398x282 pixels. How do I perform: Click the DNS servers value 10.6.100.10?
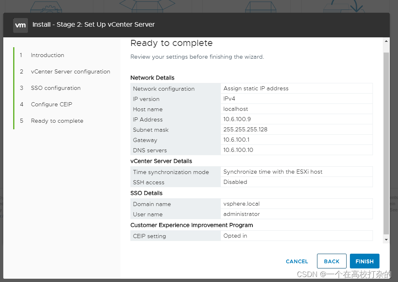coord(238,150)
